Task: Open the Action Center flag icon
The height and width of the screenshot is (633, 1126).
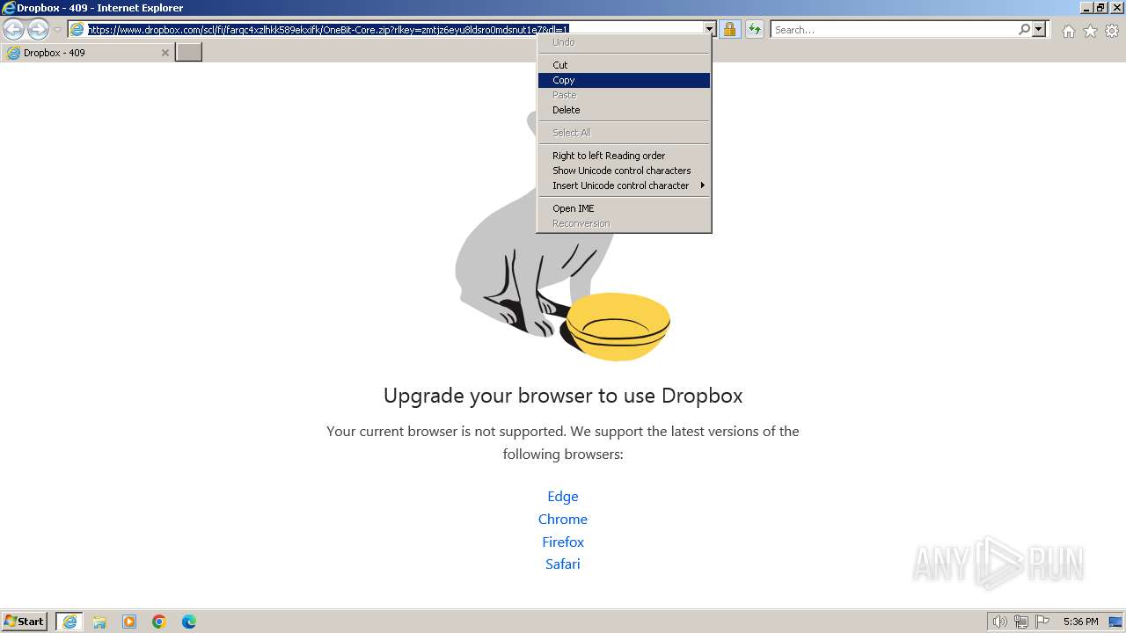Action: (x=1042, y=622)
